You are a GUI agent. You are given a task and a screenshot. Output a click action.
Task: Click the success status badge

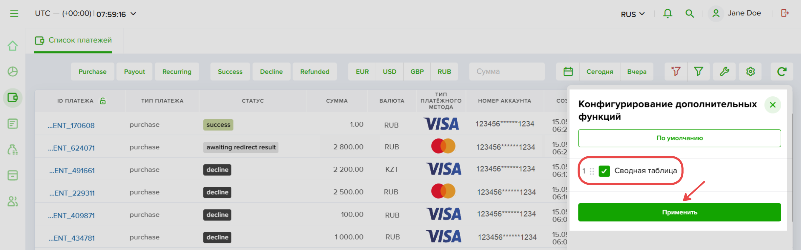point(218,125)
